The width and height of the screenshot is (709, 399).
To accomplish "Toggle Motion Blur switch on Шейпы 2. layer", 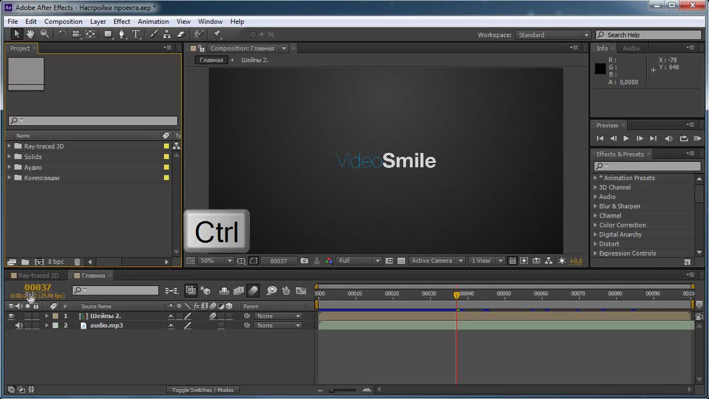I will pos(213,316).
